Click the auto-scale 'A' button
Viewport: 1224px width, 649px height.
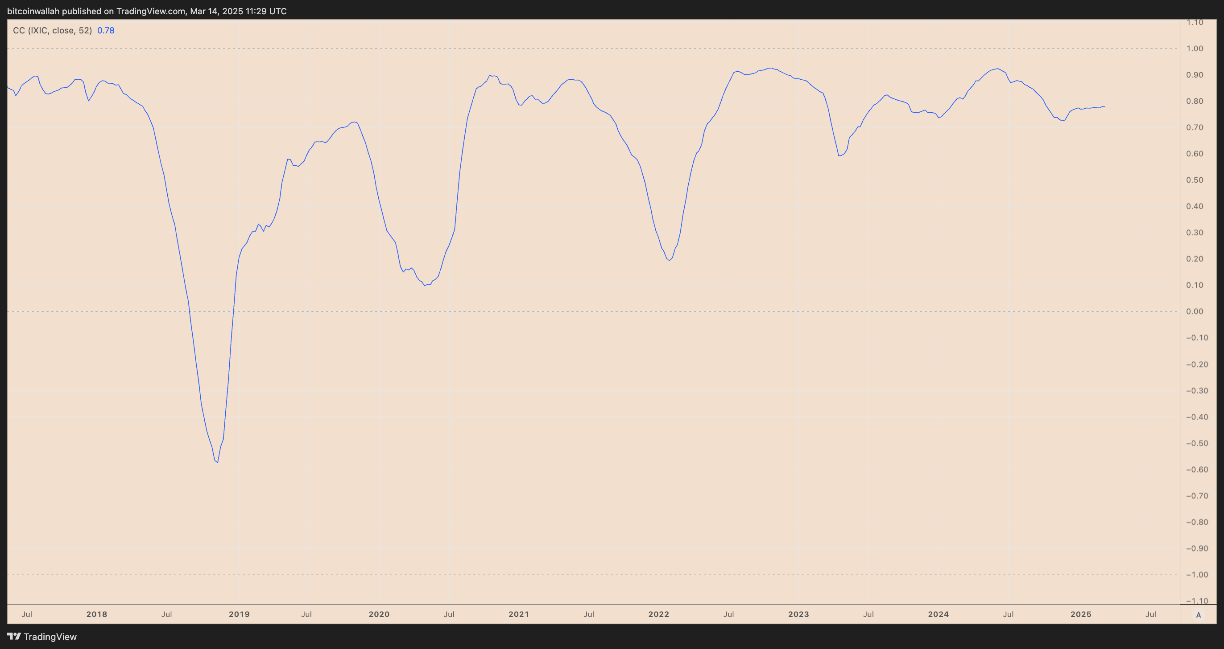coord(1198,615)
